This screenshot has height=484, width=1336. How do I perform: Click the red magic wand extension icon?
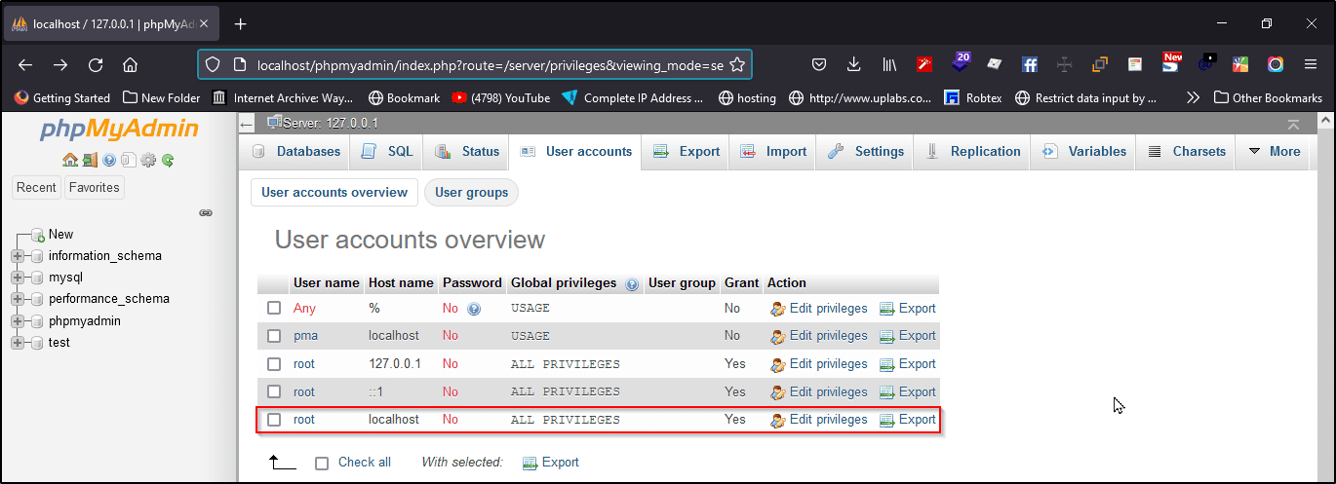[924, 65]
